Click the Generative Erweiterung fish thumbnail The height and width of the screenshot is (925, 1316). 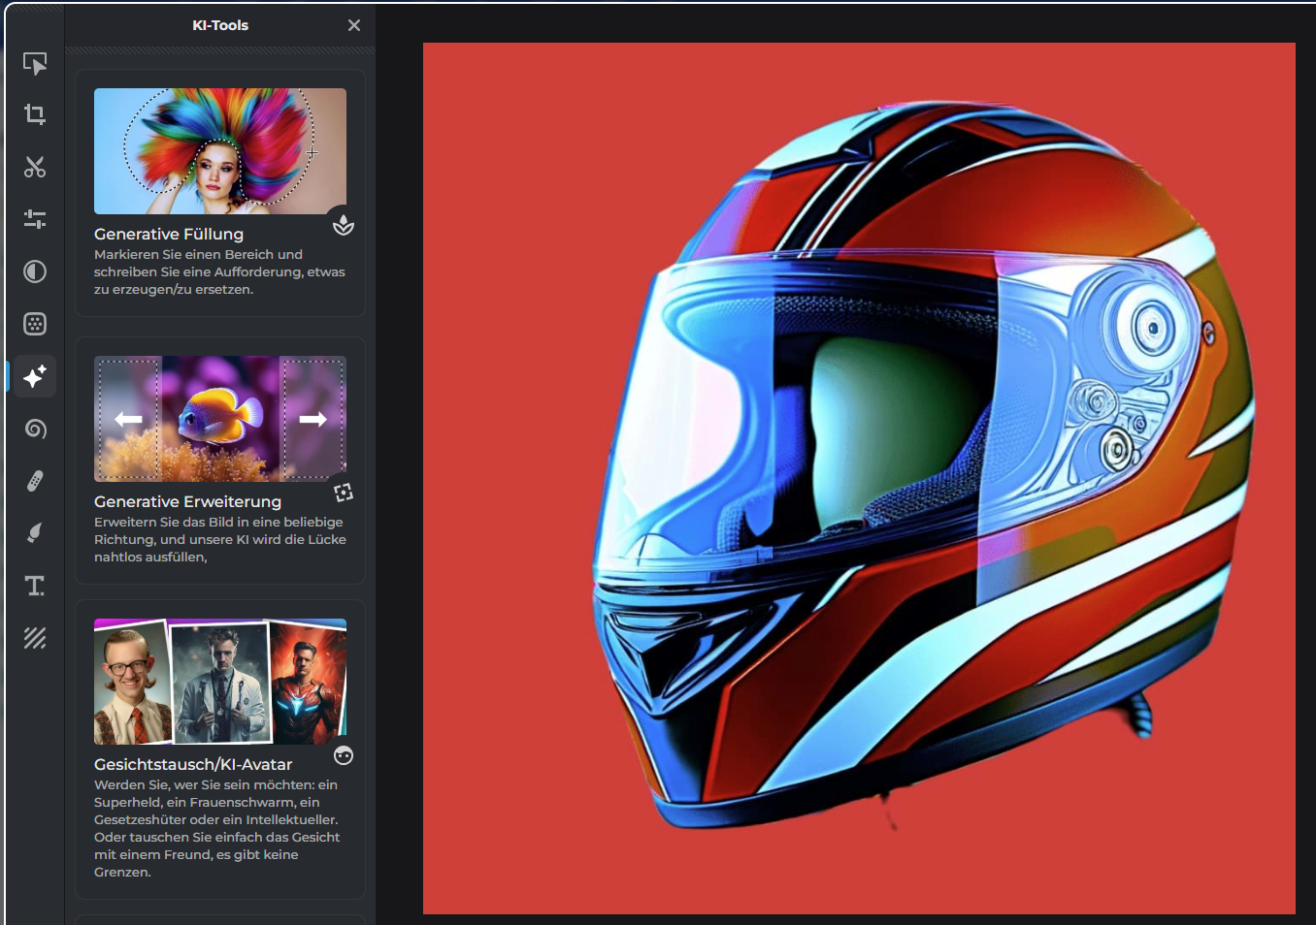(220, 419)
